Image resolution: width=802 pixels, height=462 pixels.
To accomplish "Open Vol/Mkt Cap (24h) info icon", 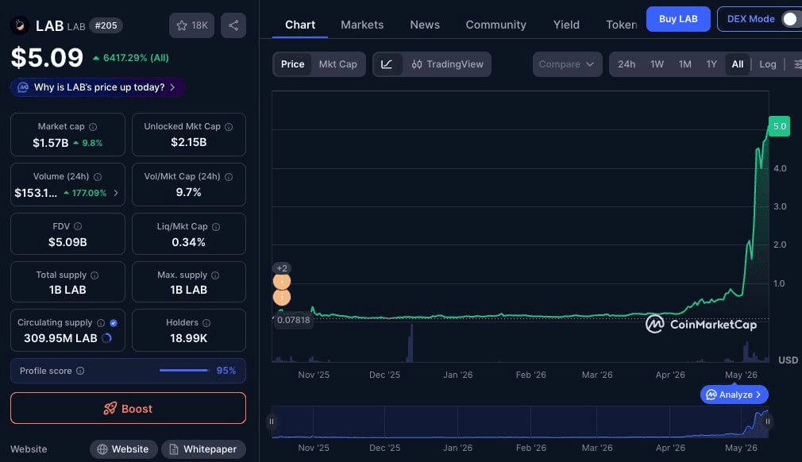I will (229, 177).
